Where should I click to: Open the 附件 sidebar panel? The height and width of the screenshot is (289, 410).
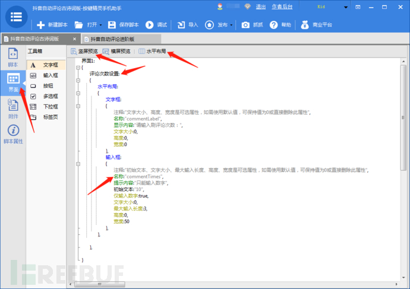coord(13,109)
